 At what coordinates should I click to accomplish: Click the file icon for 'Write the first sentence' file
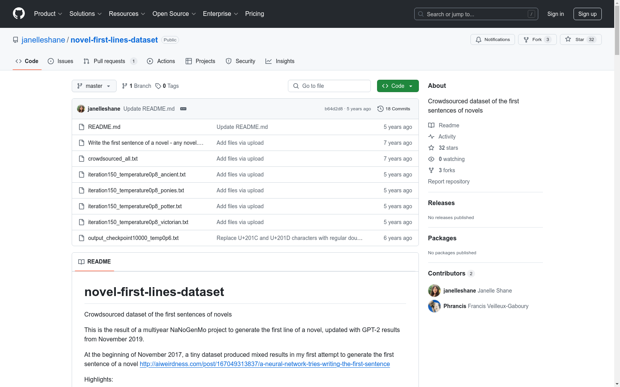click(x=81, y=143)
